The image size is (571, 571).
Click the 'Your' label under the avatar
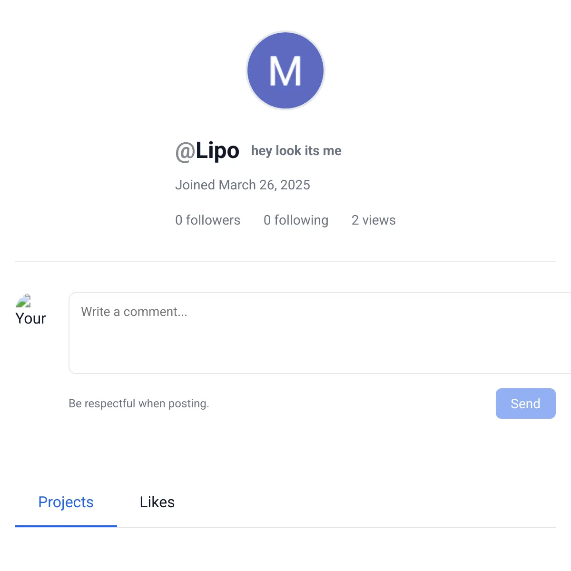pyautogui.click(x=30, y=318)
